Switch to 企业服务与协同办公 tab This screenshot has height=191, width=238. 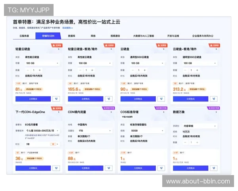coord(203,36)
